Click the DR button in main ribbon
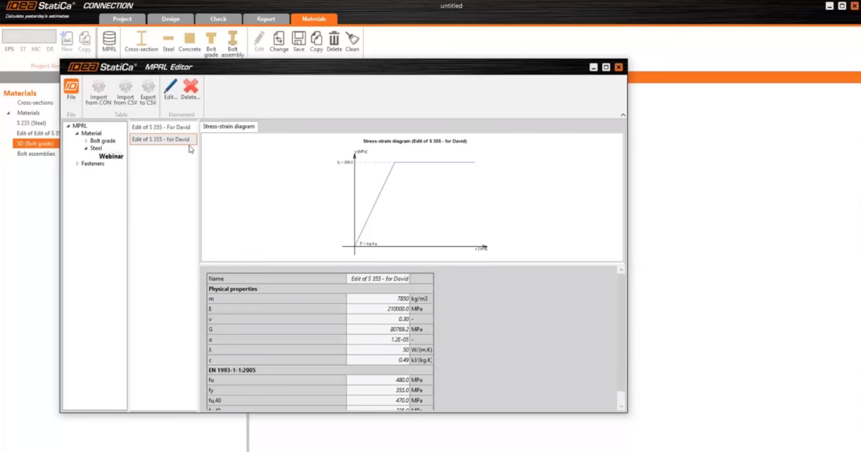 coord(50,50)
